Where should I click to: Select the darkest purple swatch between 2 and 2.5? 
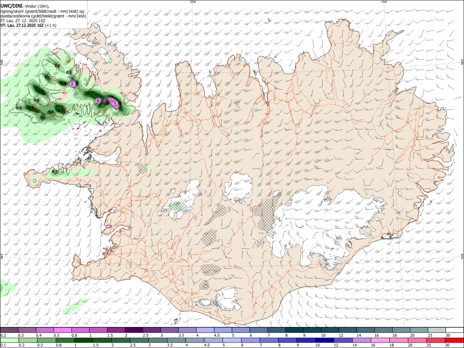tap(134, 330)
